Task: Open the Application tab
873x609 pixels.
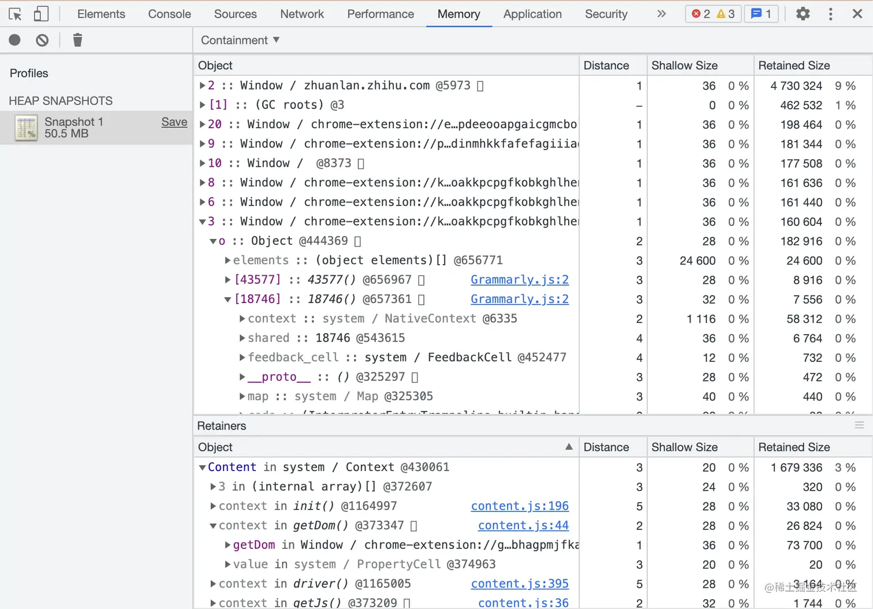Action: click(x=532, y=14)
